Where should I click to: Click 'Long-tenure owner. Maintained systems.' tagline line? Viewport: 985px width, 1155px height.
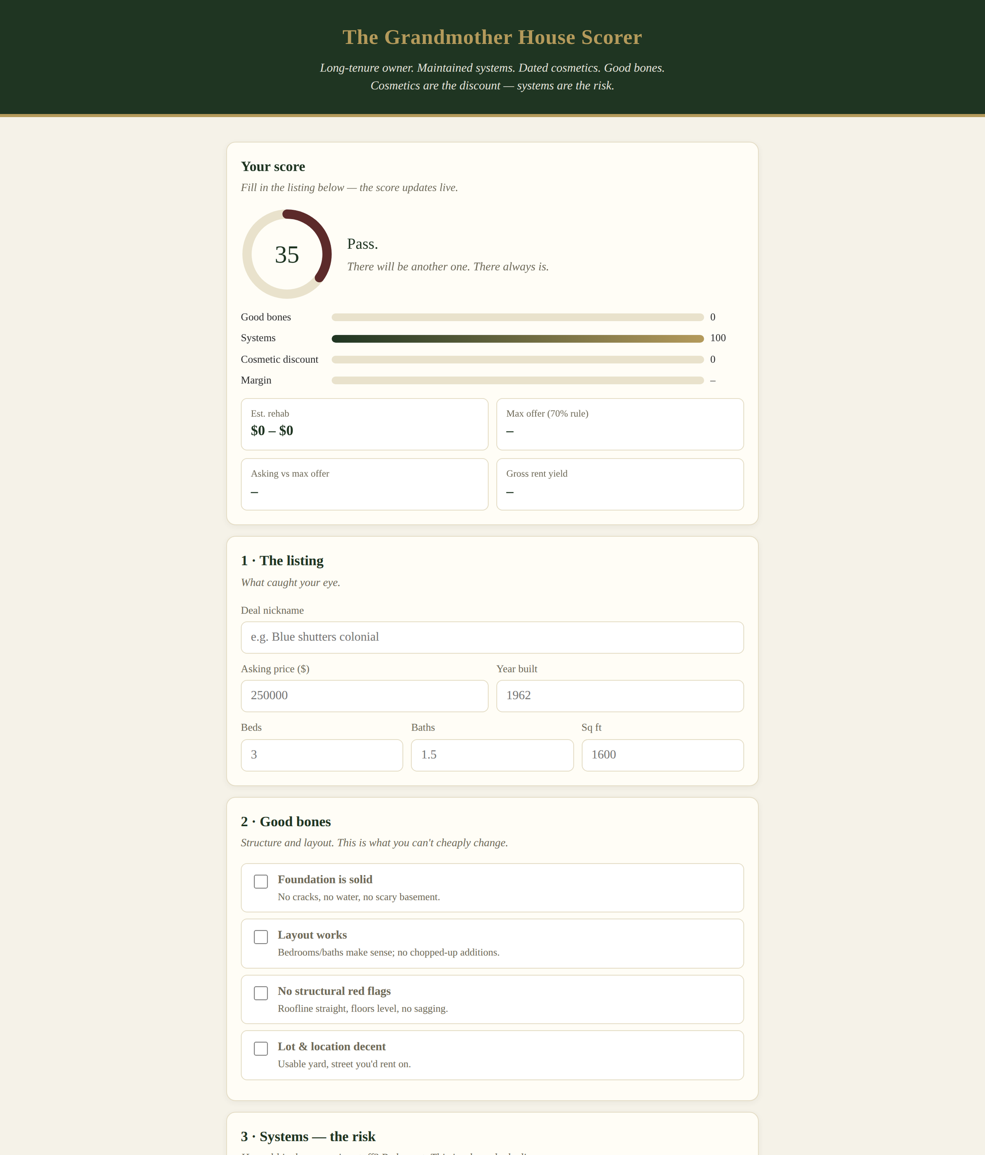492,68
